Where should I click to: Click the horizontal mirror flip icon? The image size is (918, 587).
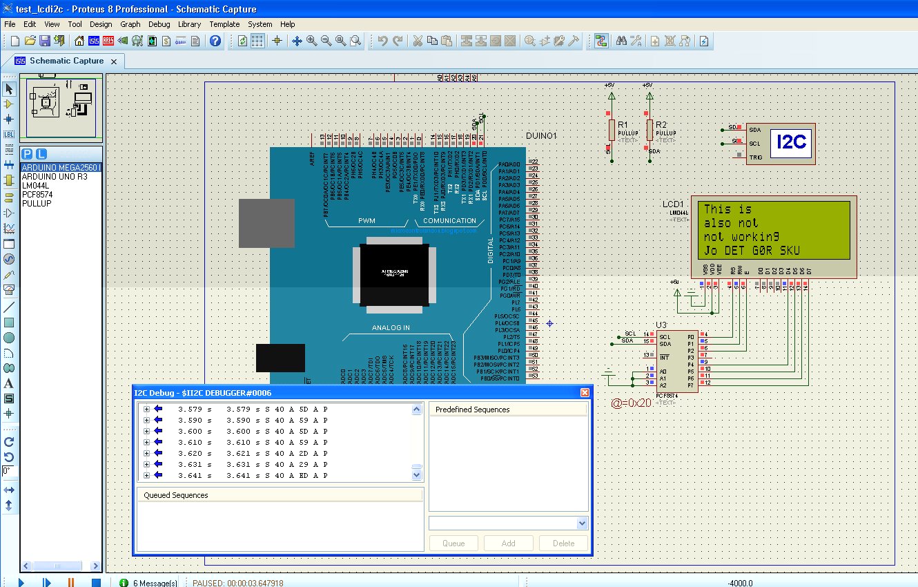pyautogui.click(x=9, y=490)
